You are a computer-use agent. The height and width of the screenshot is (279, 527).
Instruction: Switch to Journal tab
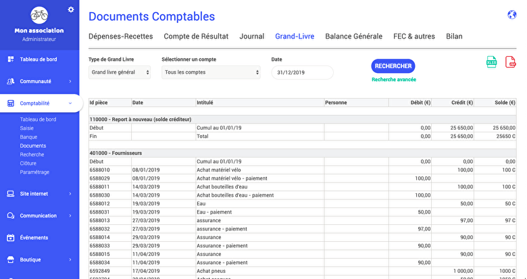[x=252, y=36]
